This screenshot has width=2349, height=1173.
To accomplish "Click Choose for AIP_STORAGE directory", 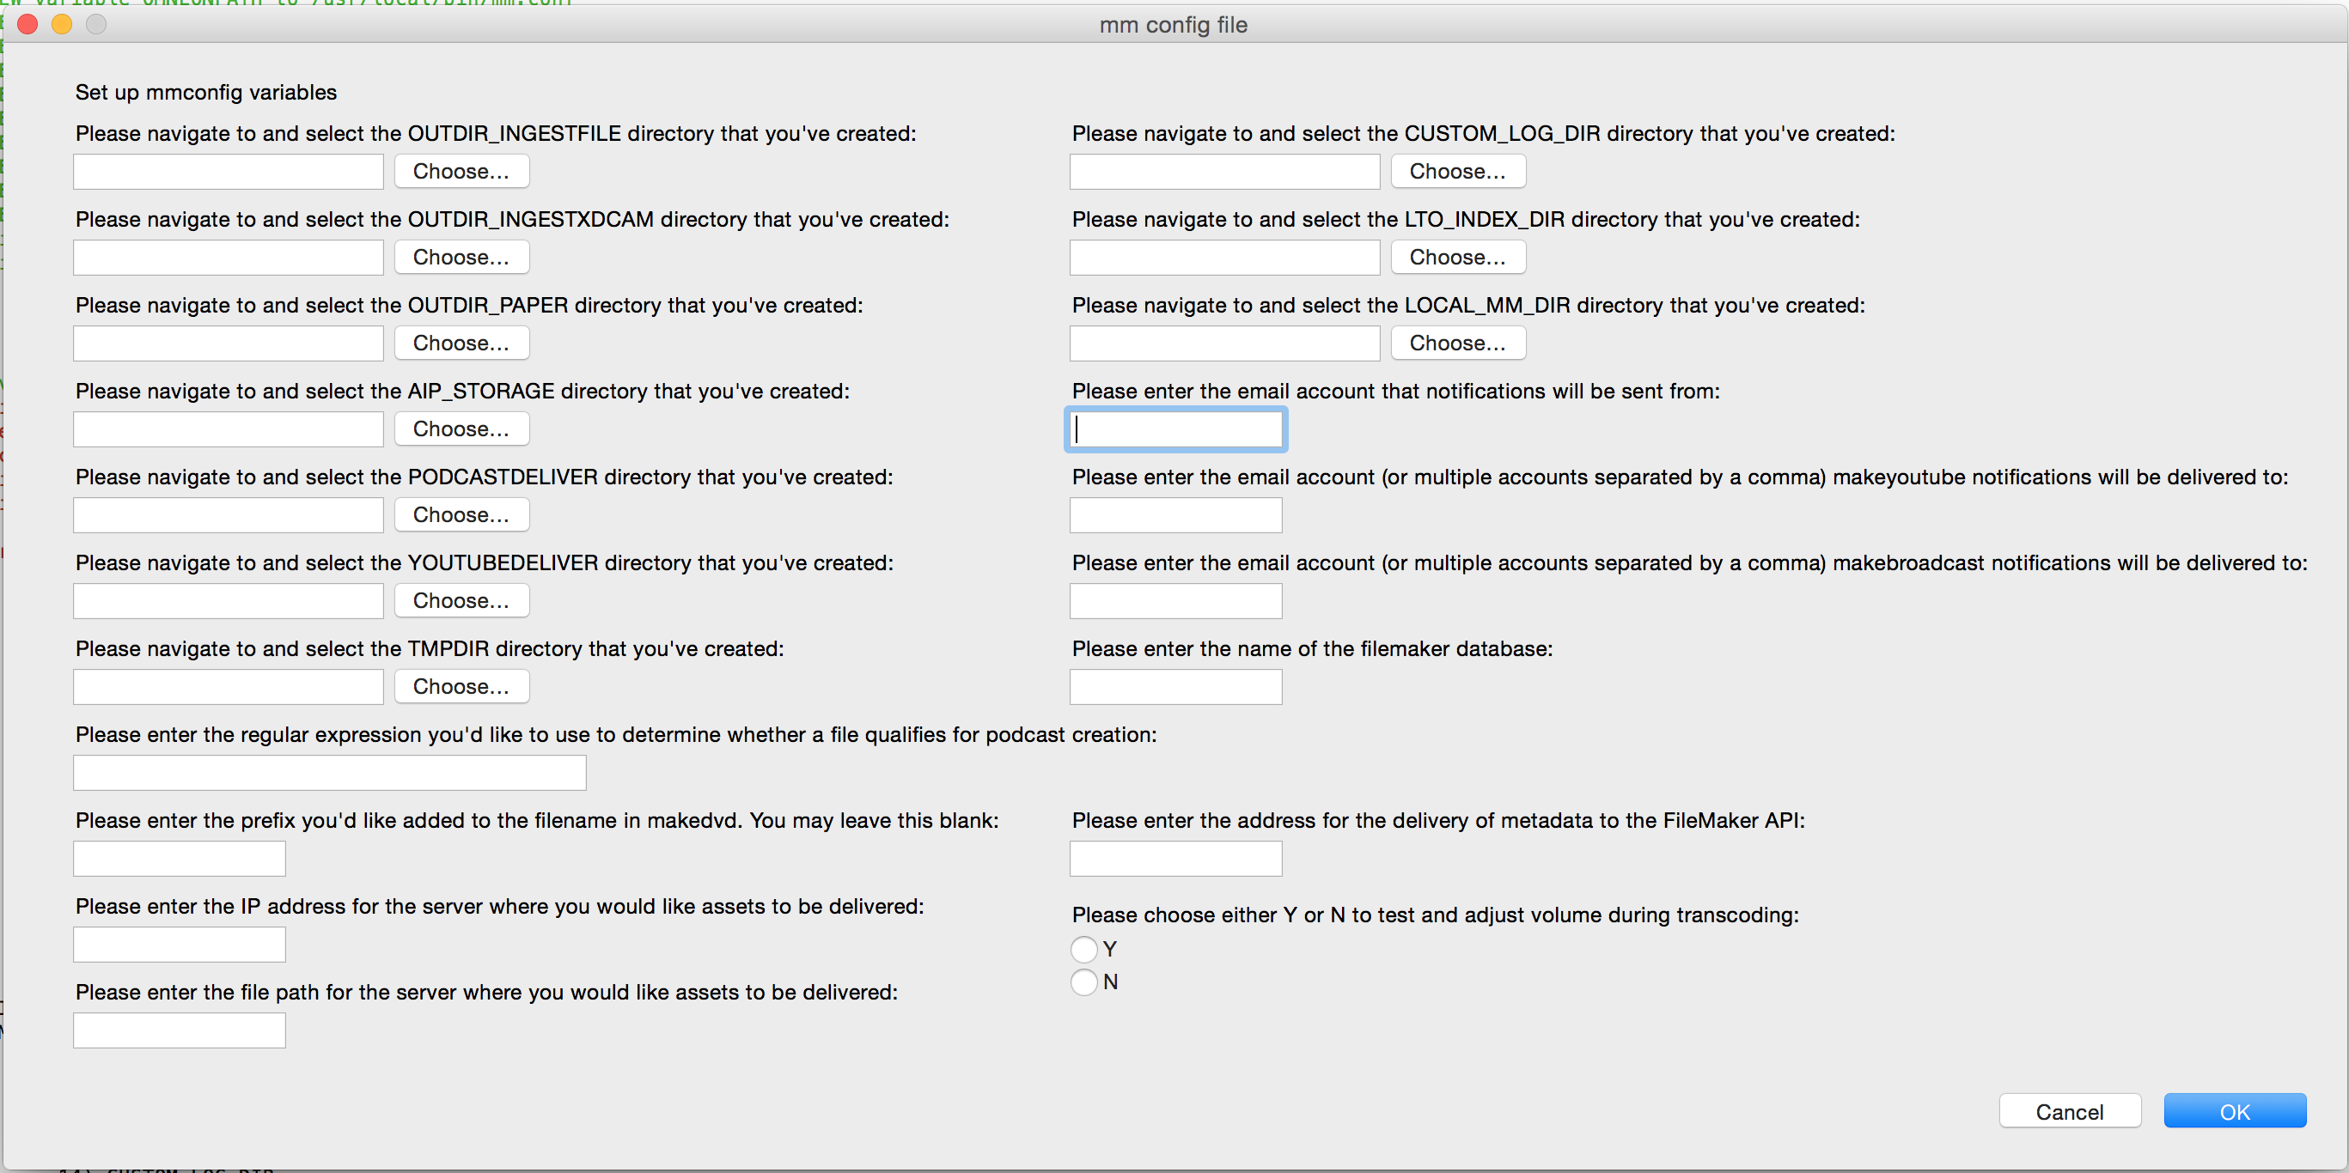I will pos(461,428).
